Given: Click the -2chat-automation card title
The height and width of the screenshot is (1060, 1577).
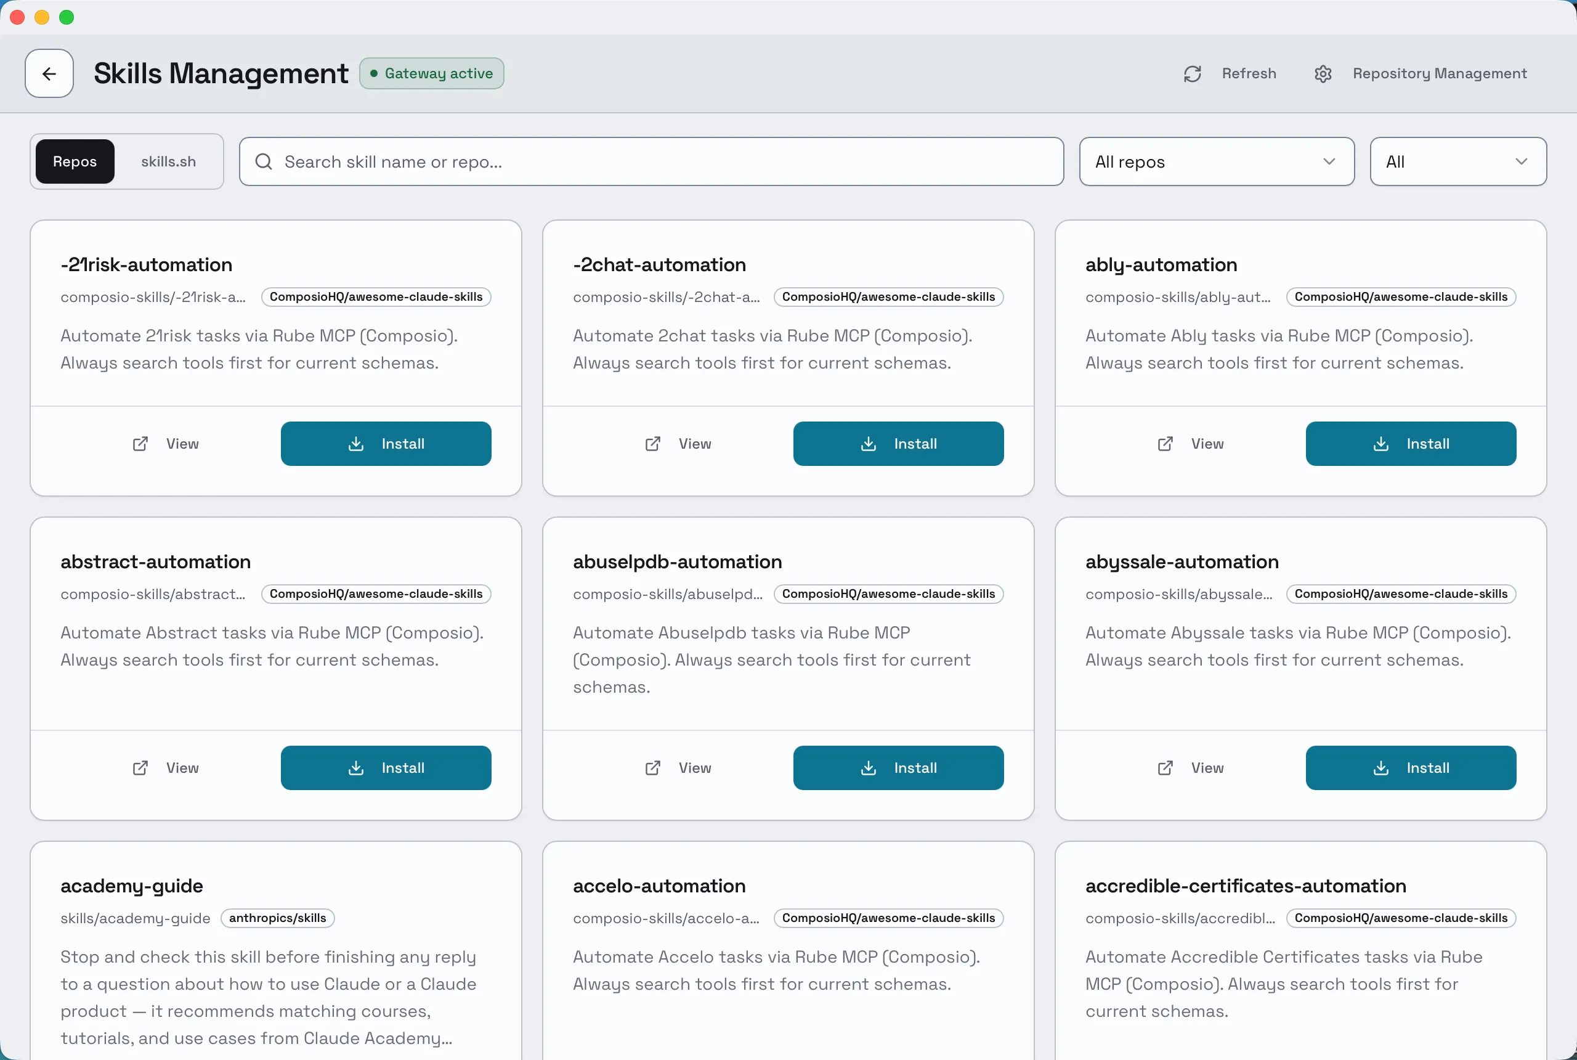Looking at the screenshot, I should click(x=660, y=264).
